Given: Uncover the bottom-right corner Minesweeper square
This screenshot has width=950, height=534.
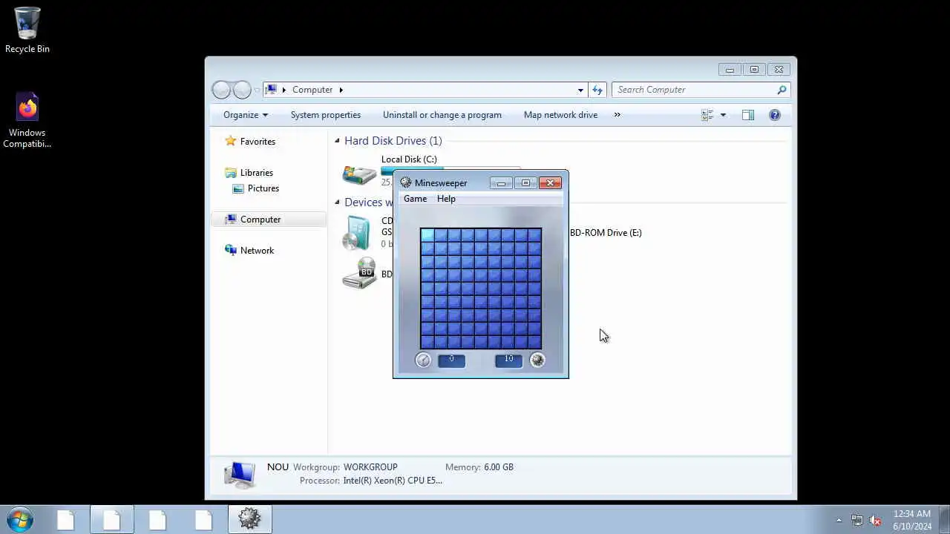Looking at the screenshot, I should click(x=534, y=342).
